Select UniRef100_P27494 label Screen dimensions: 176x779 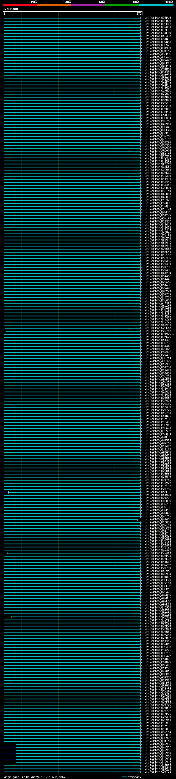[158, 695]
